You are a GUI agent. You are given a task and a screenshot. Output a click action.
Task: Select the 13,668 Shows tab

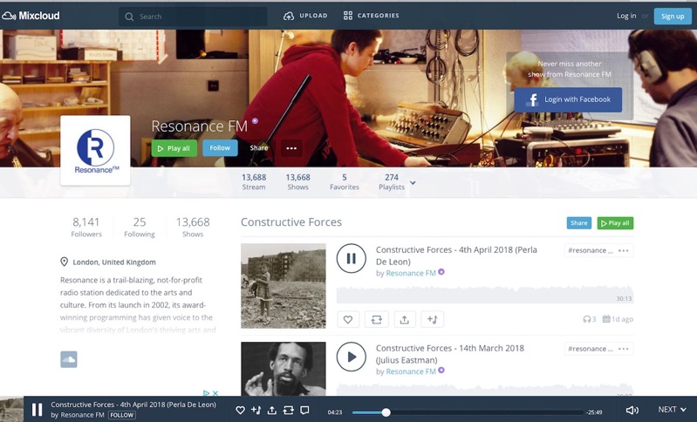pos(297,182)
